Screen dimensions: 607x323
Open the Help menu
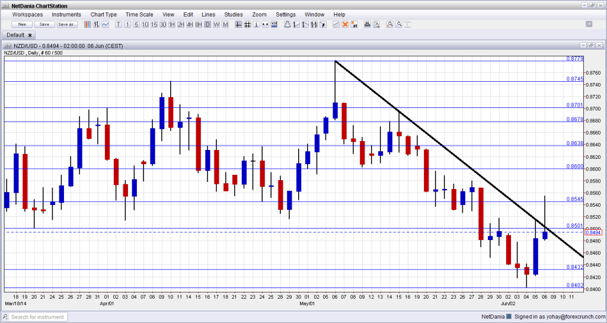(339, 15)
